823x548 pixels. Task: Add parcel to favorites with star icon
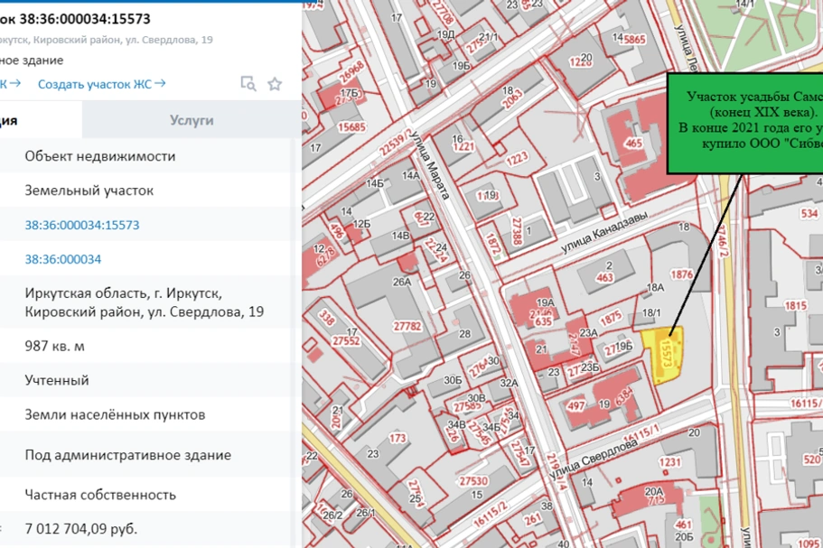(x=275, y=84)
